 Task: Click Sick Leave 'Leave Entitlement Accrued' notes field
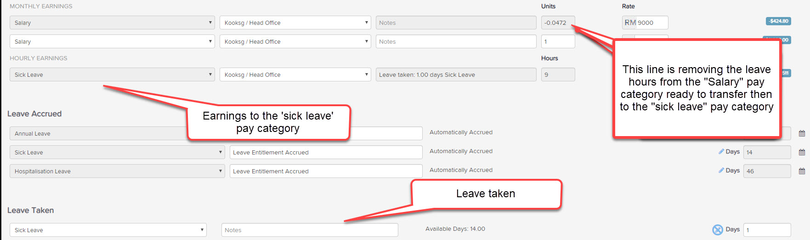326,152
